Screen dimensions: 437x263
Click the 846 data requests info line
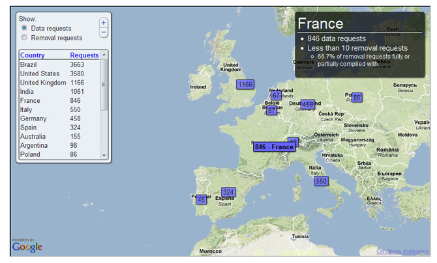click(337, 38)
